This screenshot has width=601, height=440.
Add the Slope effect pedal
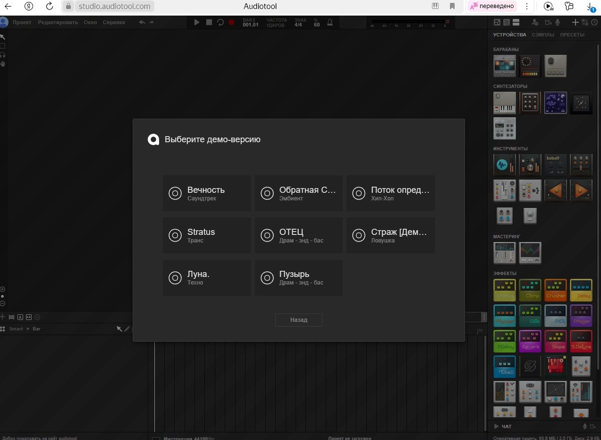click(x=555, y=341)
